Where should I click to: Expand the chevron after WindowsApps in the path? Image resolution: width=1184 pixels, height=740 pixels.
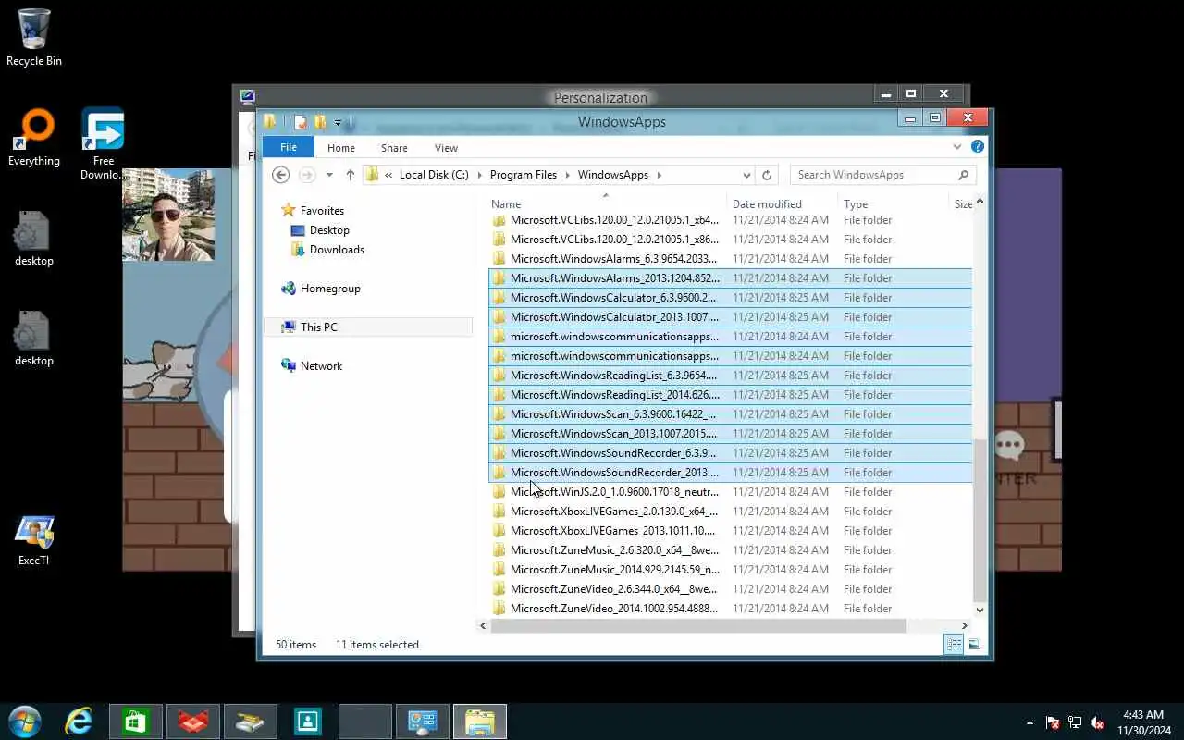[659, 175]
